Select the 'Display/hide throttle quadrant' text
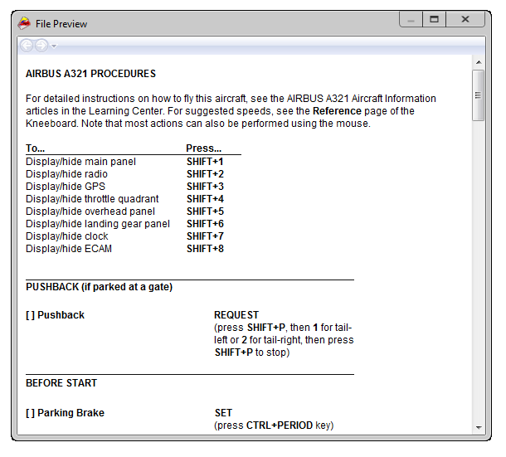 (x=92, y=199)
